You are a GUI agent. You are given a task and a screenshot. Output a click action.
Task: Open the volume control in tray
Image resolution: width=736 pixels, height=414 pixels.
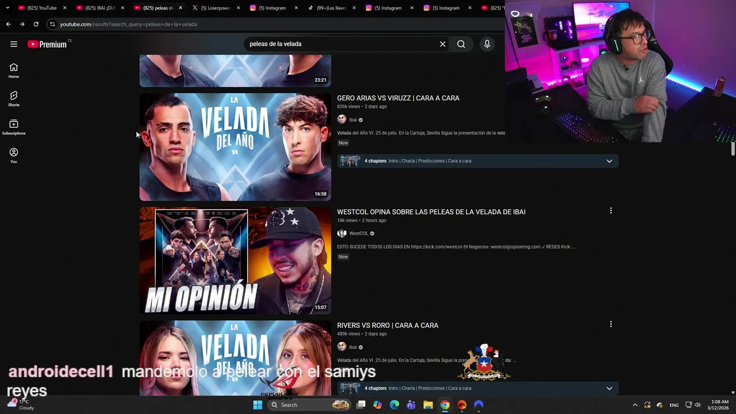click(x=698, y=405)
